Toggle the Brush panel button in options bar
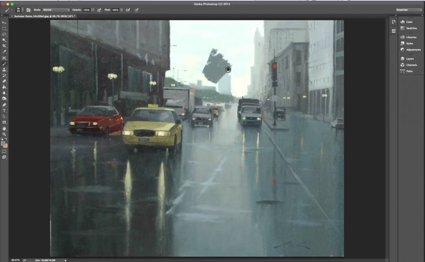This screenshot has height=262, width=425. (28, 10)
